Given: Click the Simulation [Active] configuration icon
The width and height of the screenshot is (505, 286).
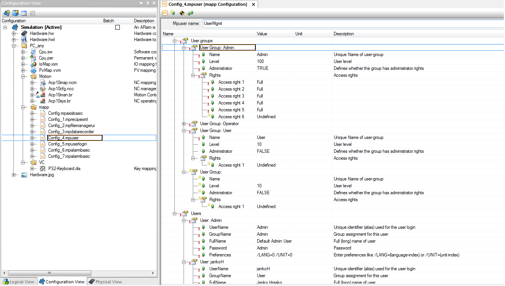Looking at the screenshot, I should [15, 27].
